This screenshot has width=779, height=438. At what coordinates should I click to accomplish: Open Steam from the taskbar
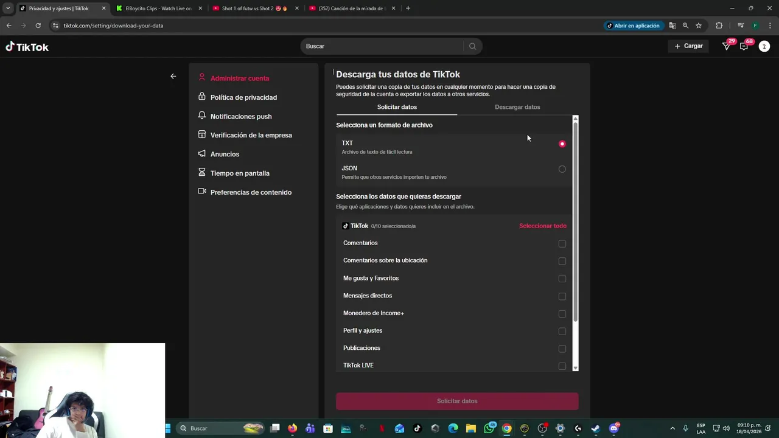coord(595,428)
